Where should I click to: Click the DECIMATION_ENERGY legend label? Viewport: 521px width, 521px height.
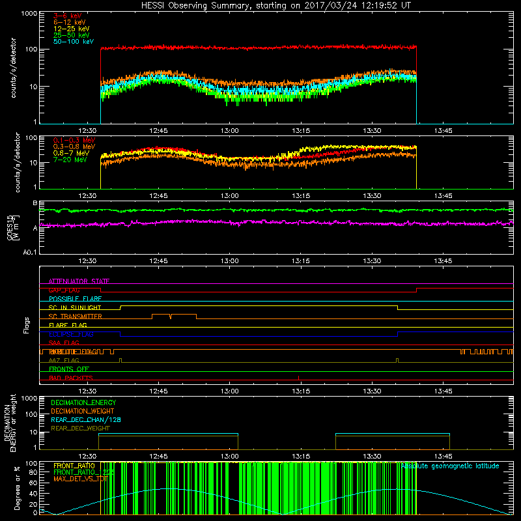(83, 402)
